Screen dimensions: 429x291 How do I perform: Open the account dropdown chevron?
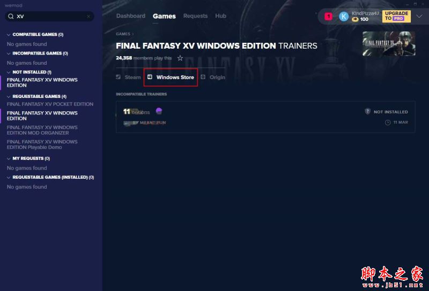[x=419, y=17]
